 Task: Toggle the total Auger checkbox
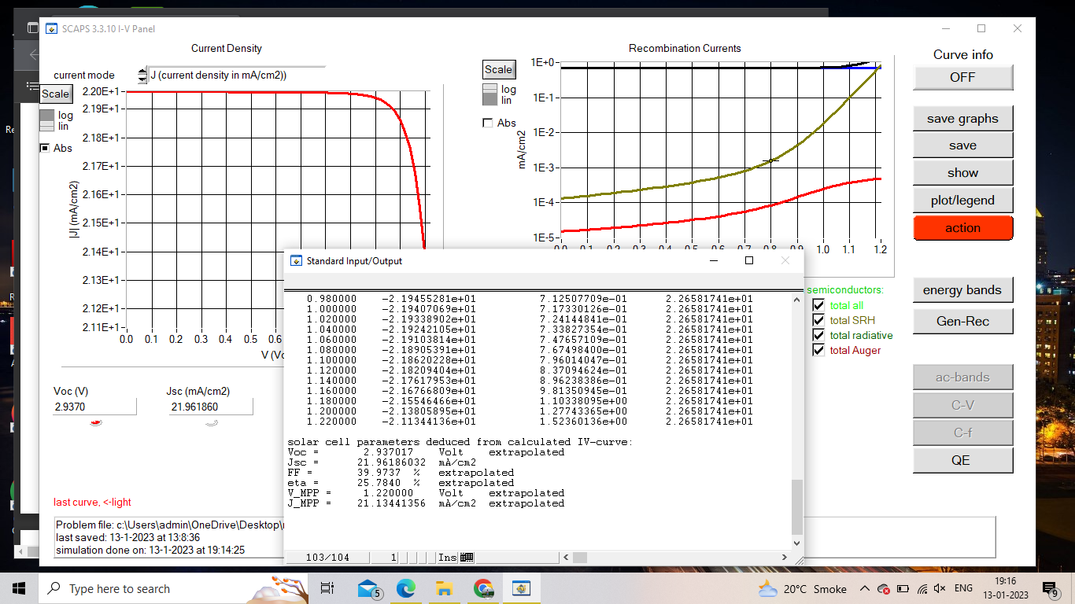pyautogui.click(x=818, y=350)
